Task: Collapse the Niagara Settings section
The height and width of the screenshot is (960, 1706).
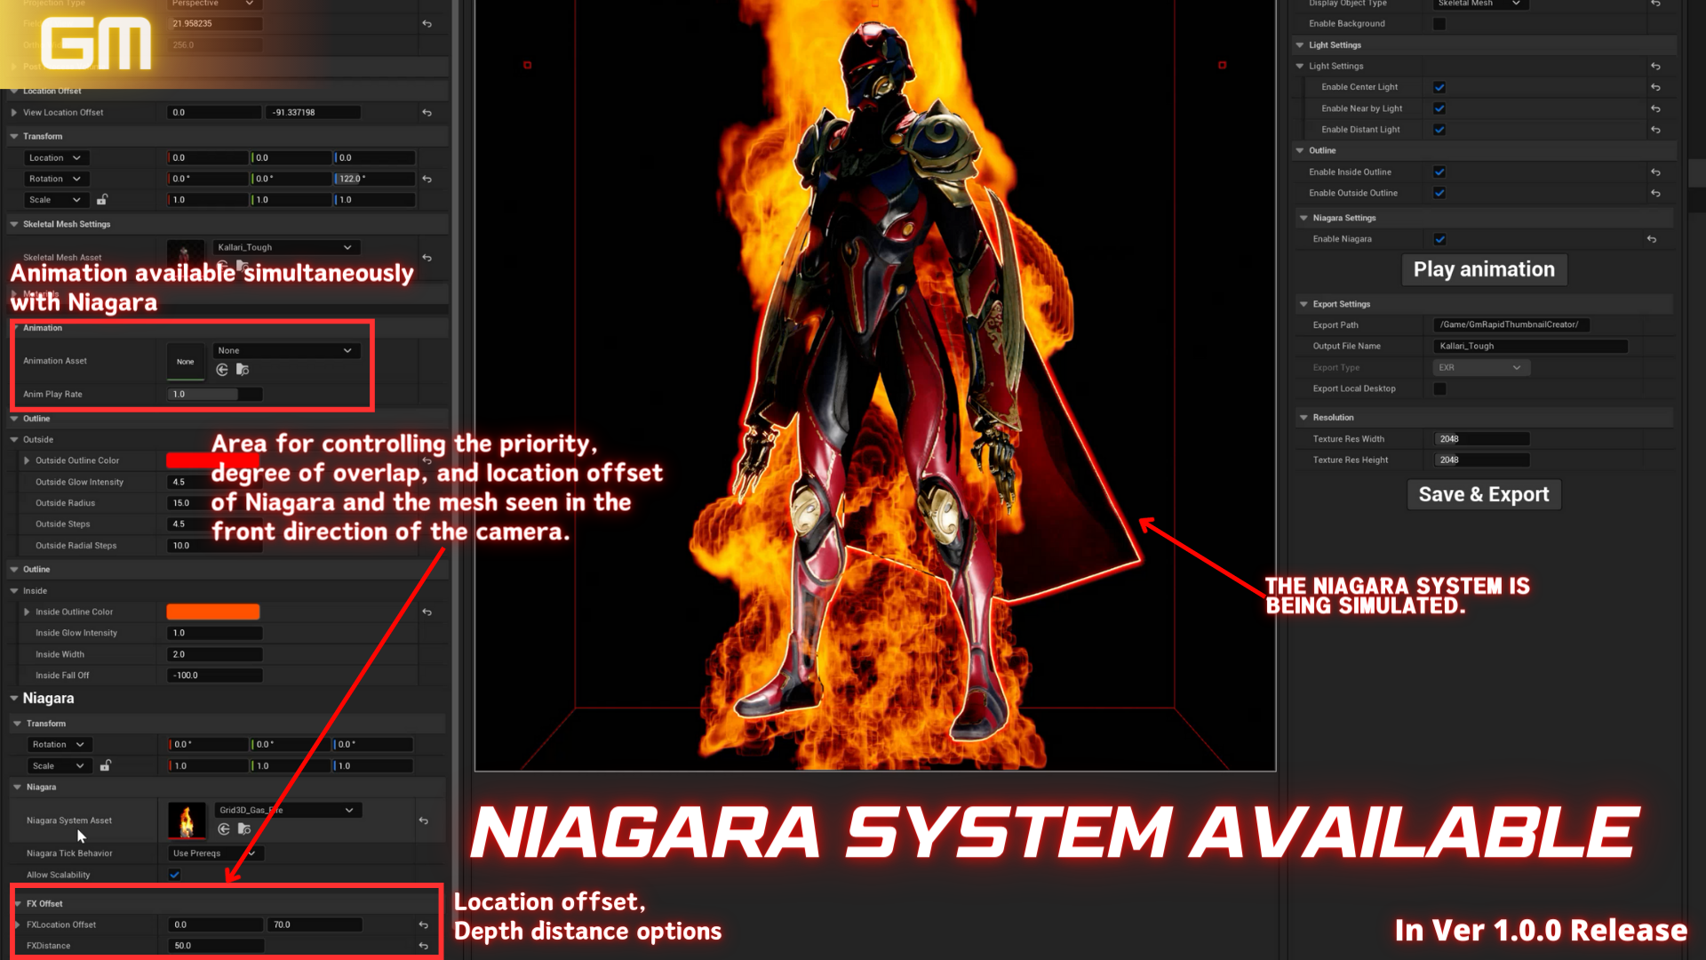Action: pos(1303,218)
